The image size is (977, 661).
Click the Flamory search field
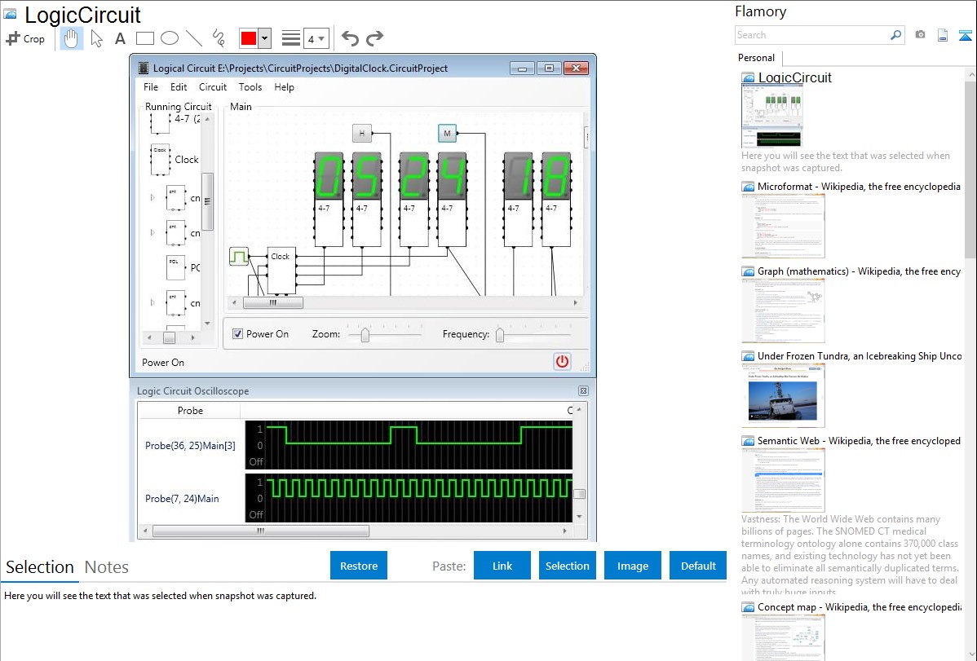(811, 35)
